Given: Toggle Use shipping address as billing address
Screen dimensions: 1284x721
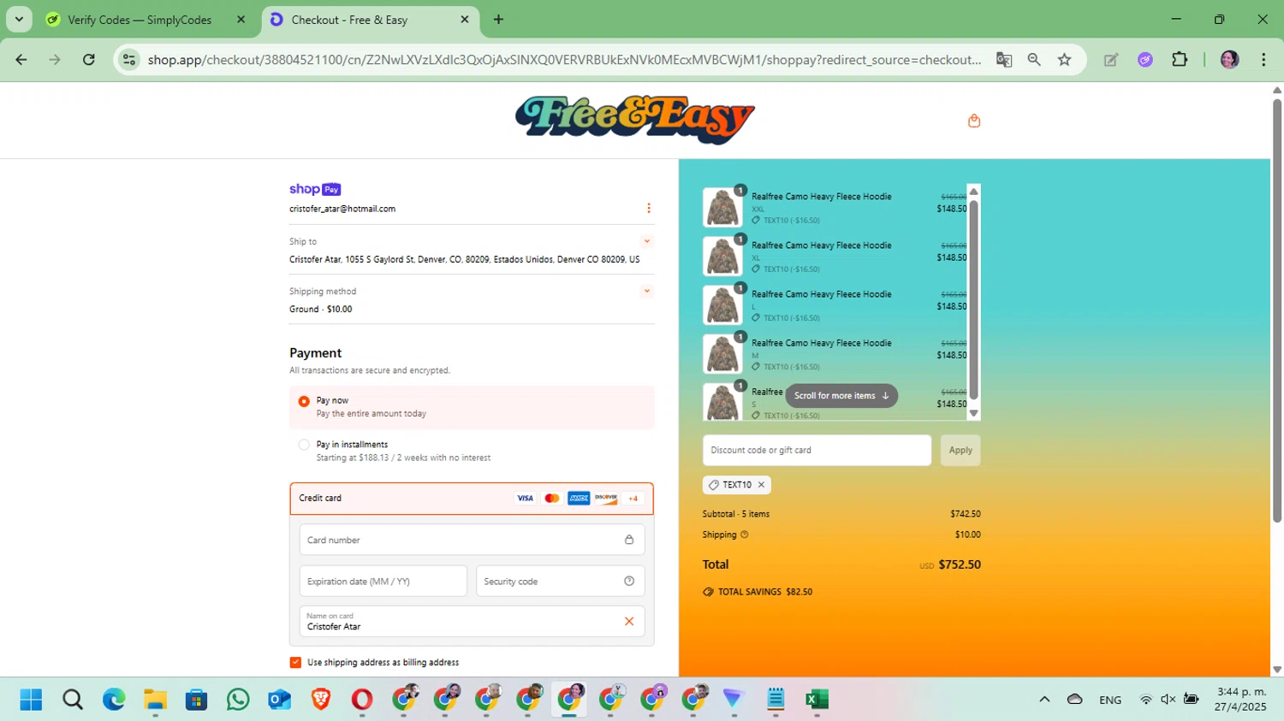Looking at the screenshot, I should coord(295,662).
